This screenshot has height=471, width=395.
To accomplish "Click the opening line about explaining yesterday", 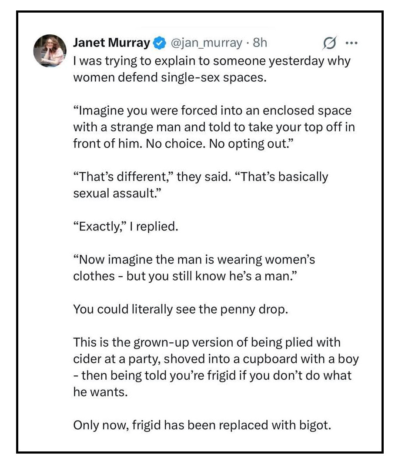I will tap(211, 61).
